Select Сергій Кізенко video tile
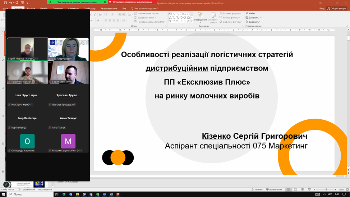The height and width of the screenshot is (197, 350). click(x=27, y=49)
